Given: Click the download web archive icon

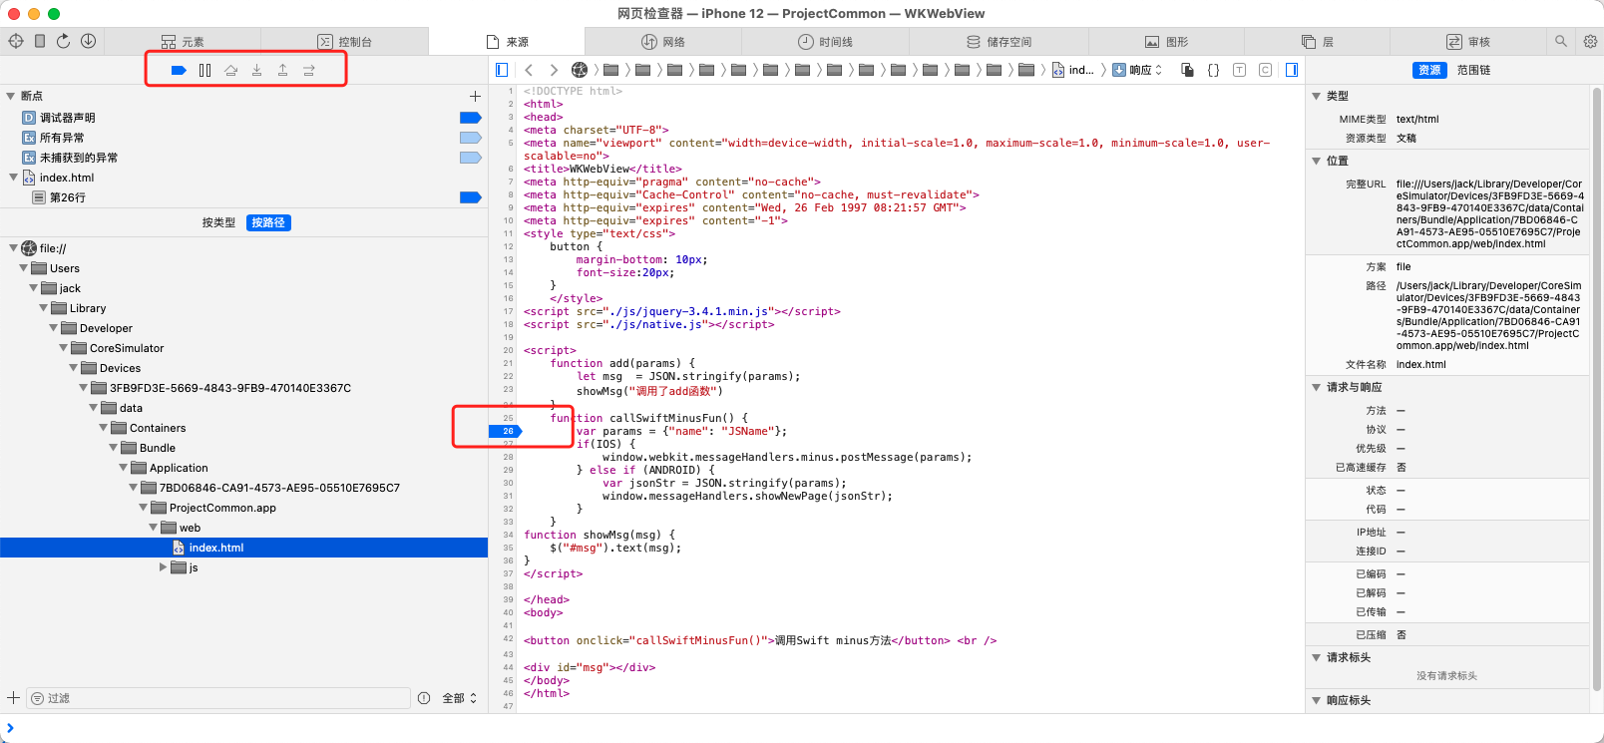Looking at the screenshot, I should pyautogui.click(x=88, y=41).
